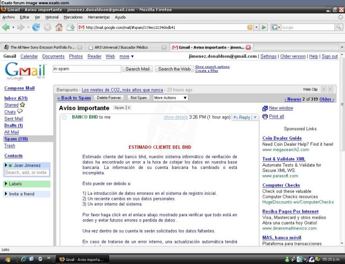
Task: Expand the Joan Jimenez chat status
Action: 6,165
